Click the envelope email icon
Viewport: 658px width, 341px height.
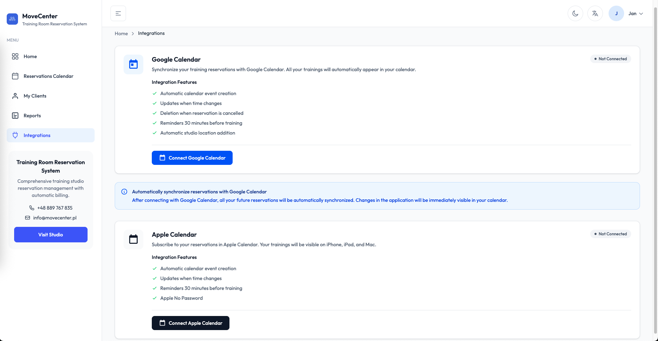(x=28, y=218)
